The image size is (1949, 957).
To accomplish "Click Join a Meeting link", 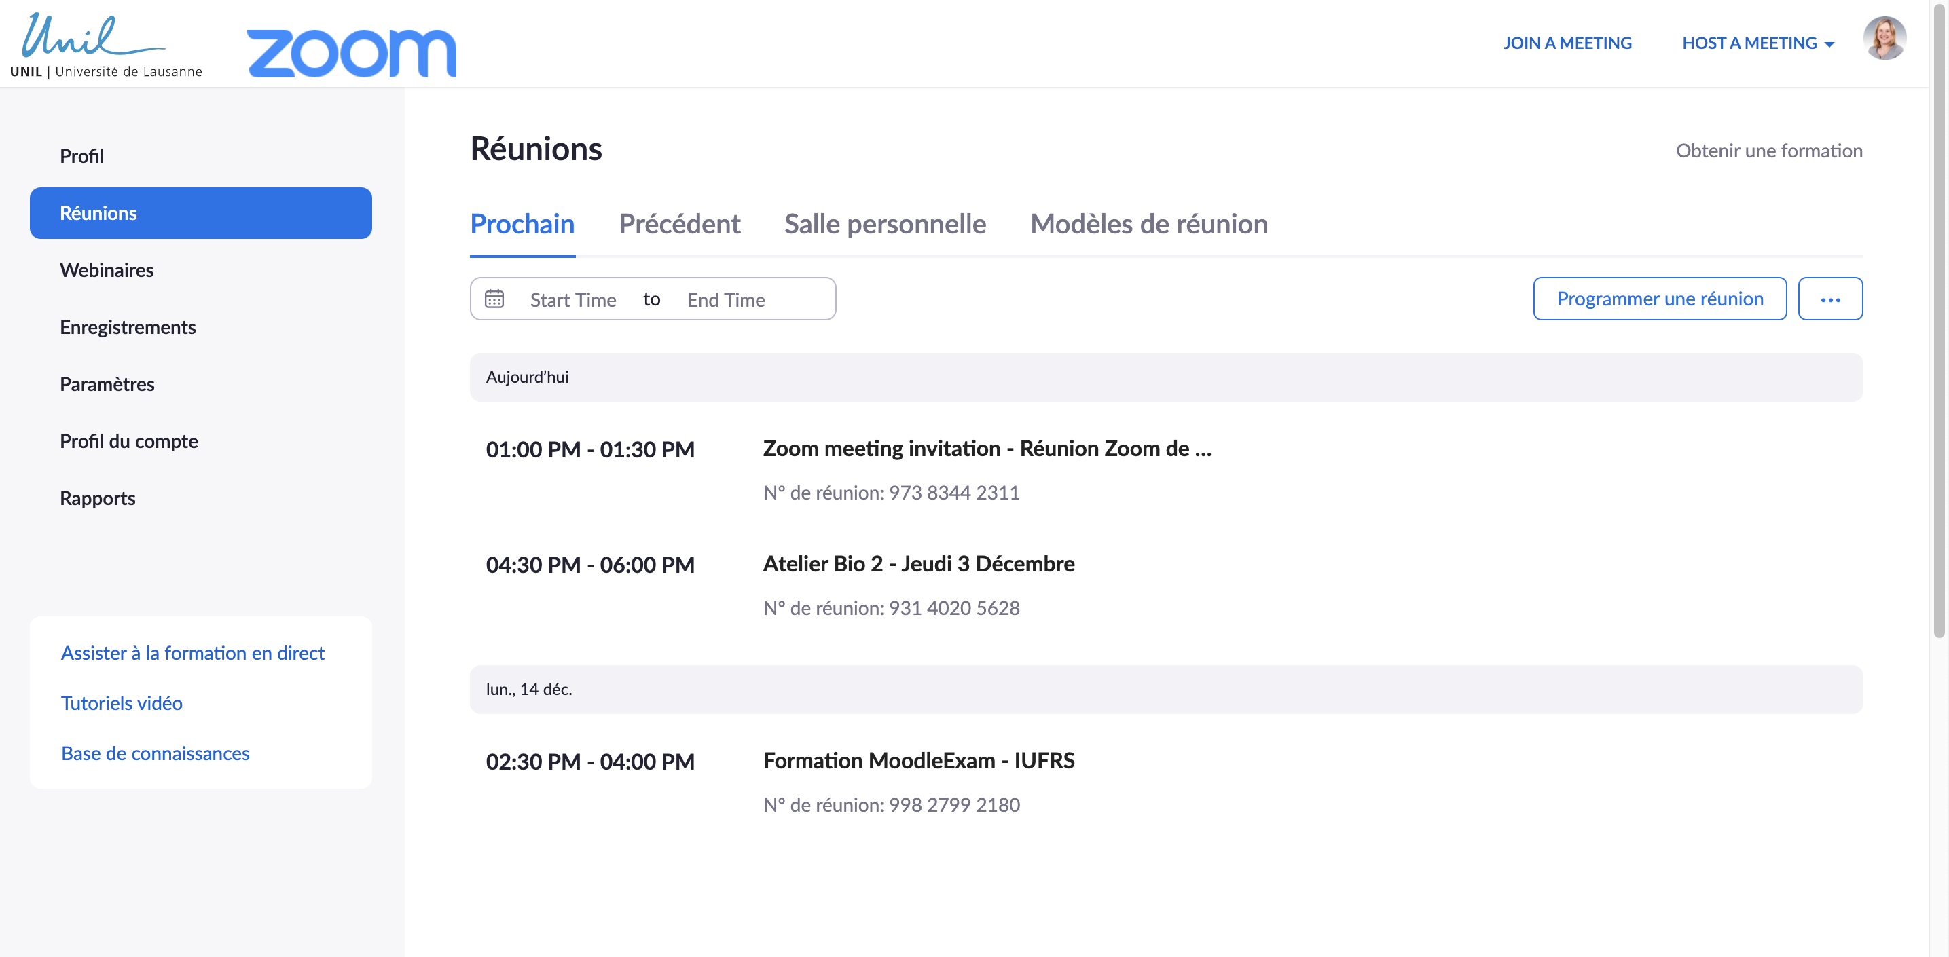I will pyautogui.click(x=1567, y=43).
